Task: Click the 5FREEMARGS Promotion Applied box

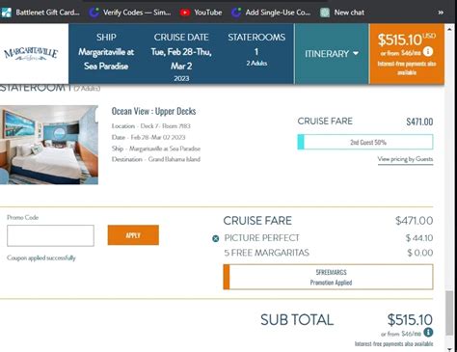Action: pos(328,277)
